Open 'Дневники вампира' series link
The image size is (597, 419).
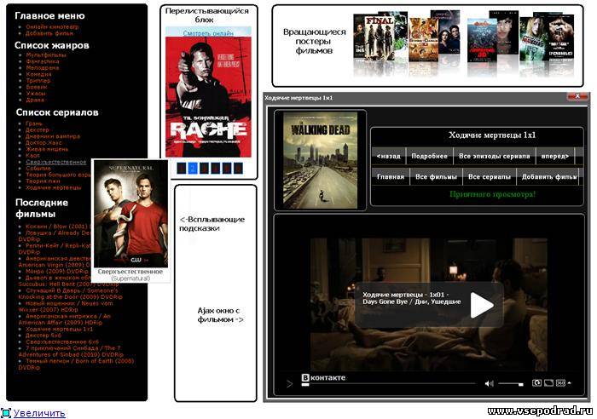point(53,136)
